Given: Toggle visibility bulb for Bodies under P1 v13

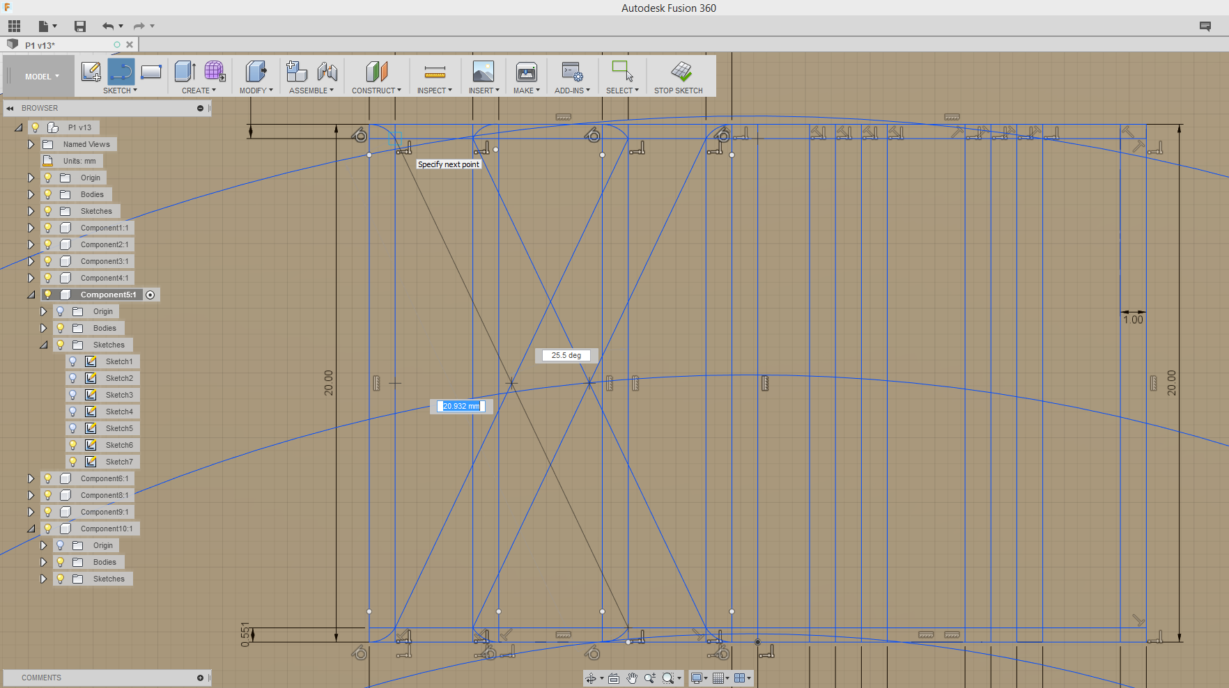Looking at the screenshot, I should pyautogui.click(x=47, y=194).
